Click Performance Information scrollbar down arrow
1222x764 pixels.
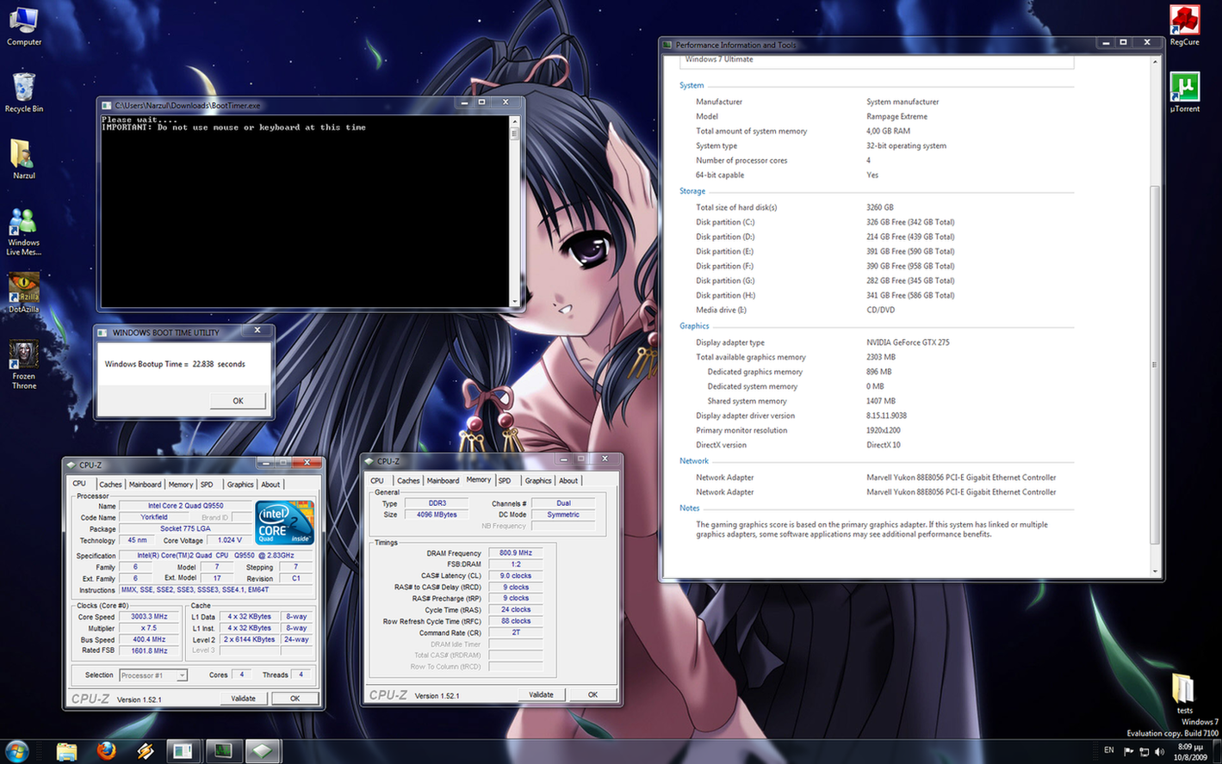pos(1155,571)
